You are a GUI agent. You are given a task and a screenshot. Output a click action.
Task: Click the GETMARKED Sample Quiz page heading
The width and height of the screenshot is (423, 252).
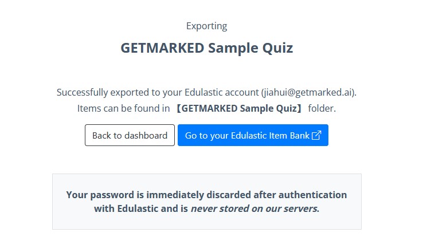[207, 48]
